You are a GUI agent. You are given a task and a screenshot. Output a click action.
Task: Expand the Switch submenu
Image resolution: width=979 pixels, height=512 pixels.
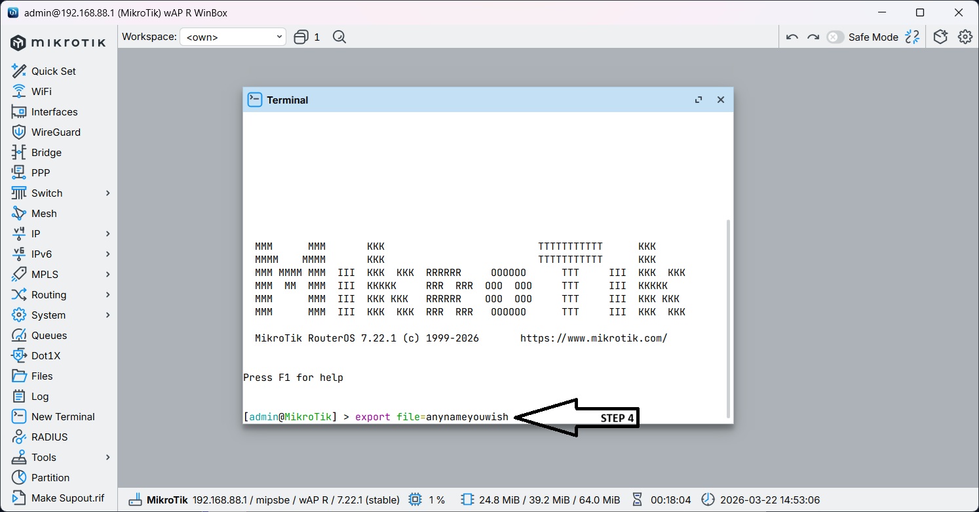(108, 193)
